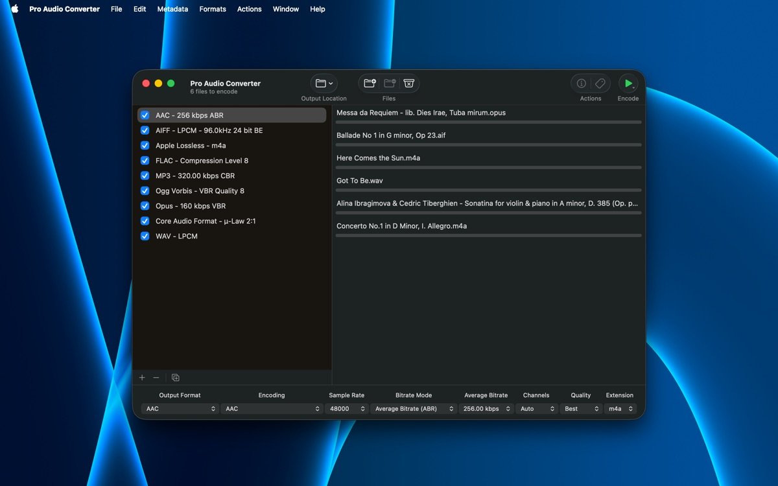Click the remove files folder icon

click(389, 84)
